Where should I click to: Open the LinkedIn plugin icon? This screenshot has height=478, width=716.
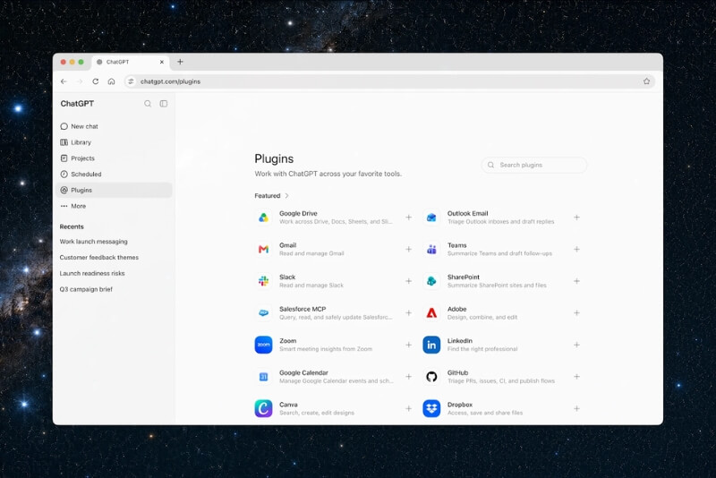point(431,345)
